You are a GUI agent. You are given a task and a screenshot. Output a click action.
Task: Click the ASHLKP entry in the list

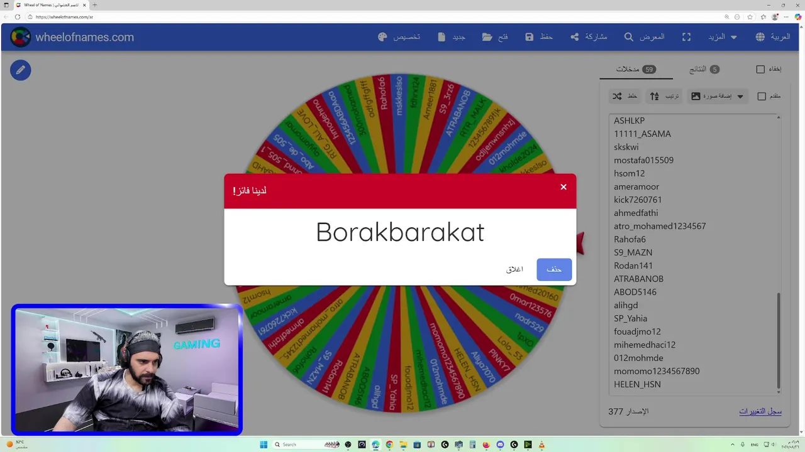(x=629, y=121)
